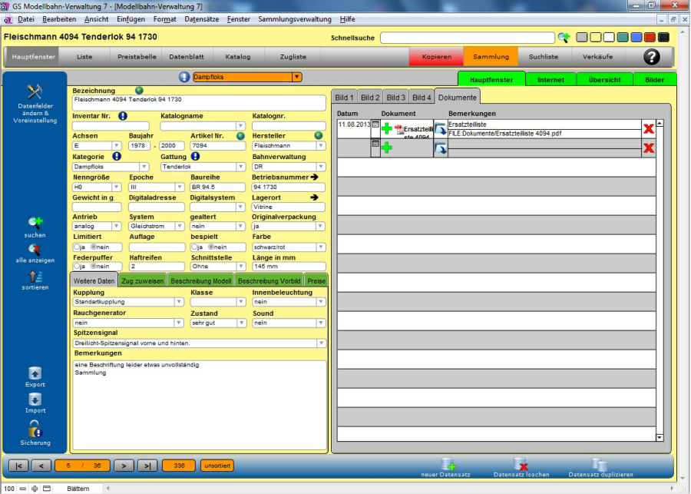Go to next record with > button
This screenshot has height=494, width=691.
tap(124, 466)
